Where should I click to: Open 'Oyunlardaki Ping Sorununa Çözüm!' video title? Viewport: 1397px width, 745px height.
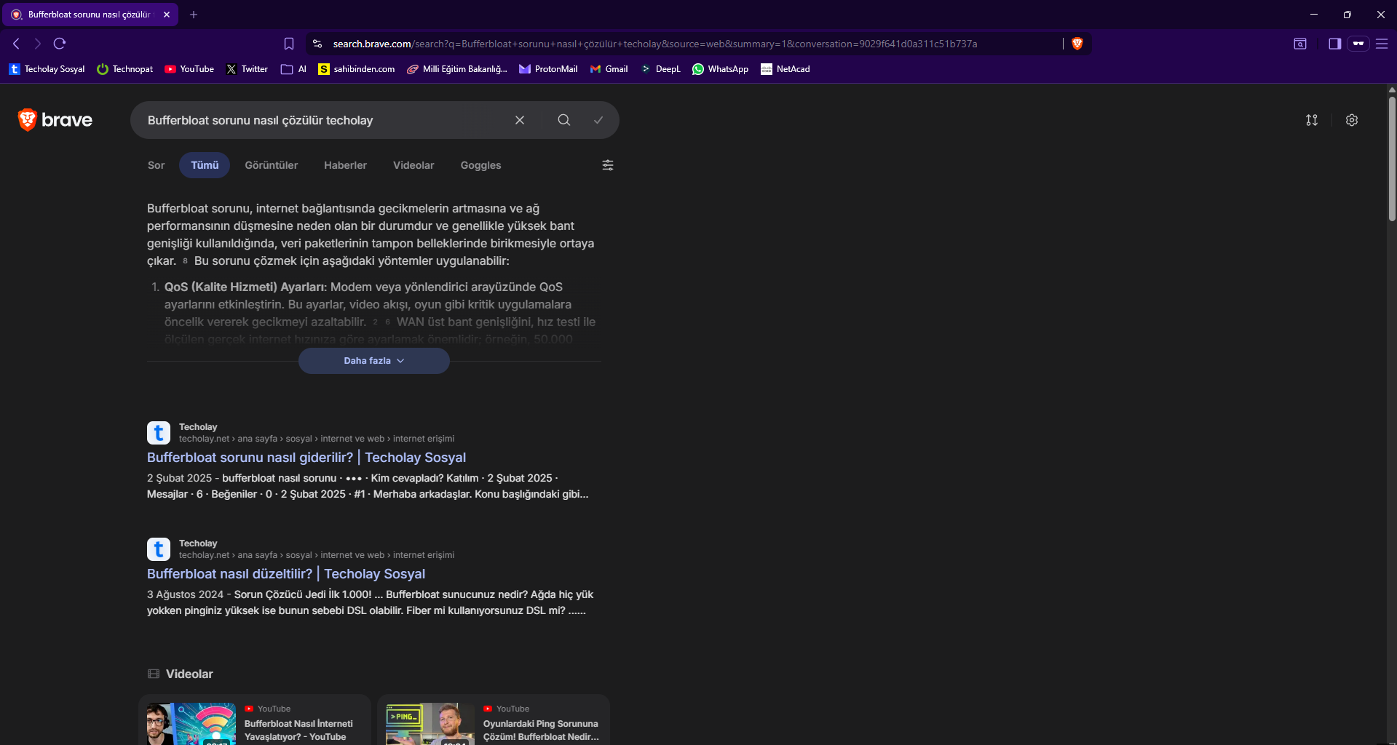click(x=541, y=730)
